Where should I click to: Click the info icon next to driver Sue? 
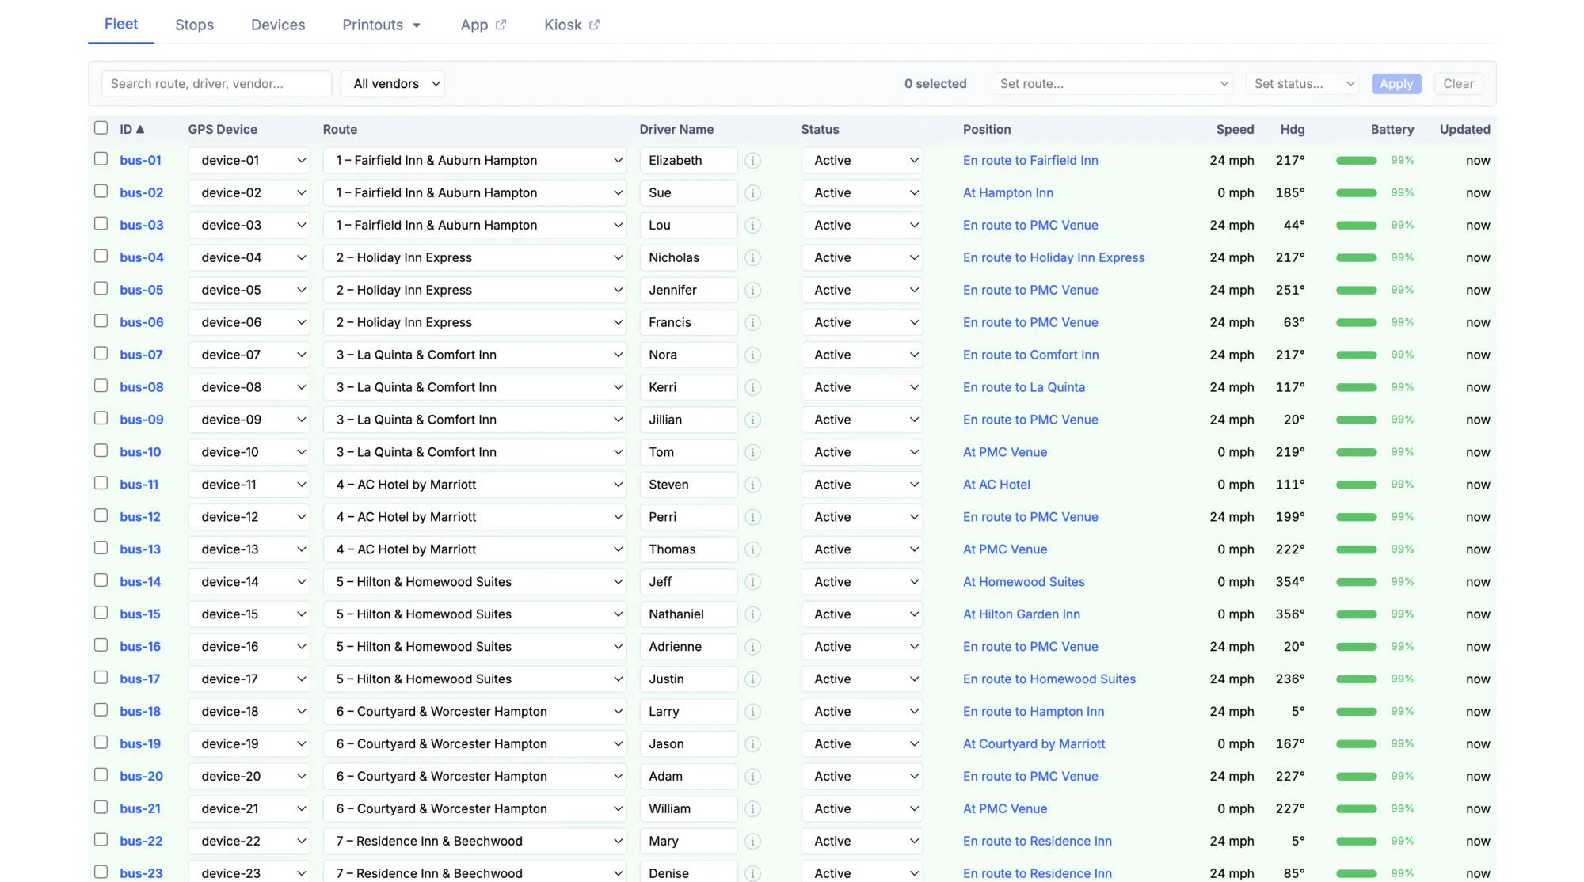[752, 192]
